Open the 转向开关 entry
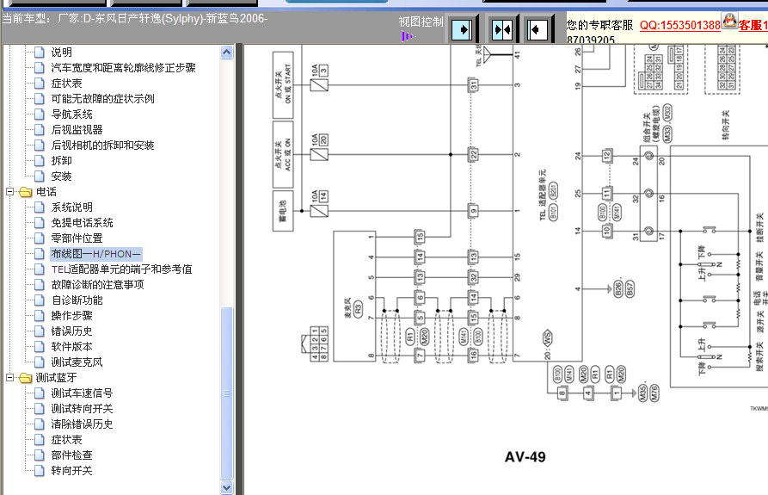Screen dimensions: 768x495 click(72, 471)
